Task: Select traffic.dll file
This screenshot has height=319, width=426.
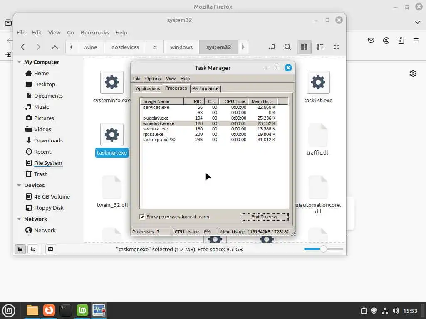Action: tap(318, 140)
